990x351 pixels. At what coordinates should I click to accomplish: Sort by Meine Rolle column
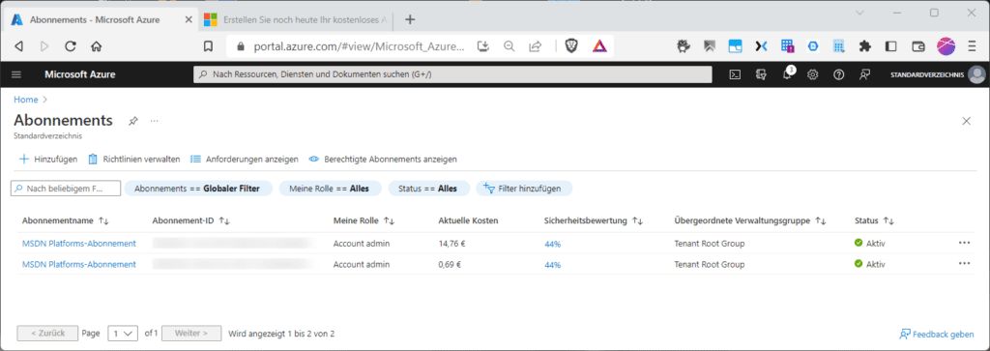point(364,221)
